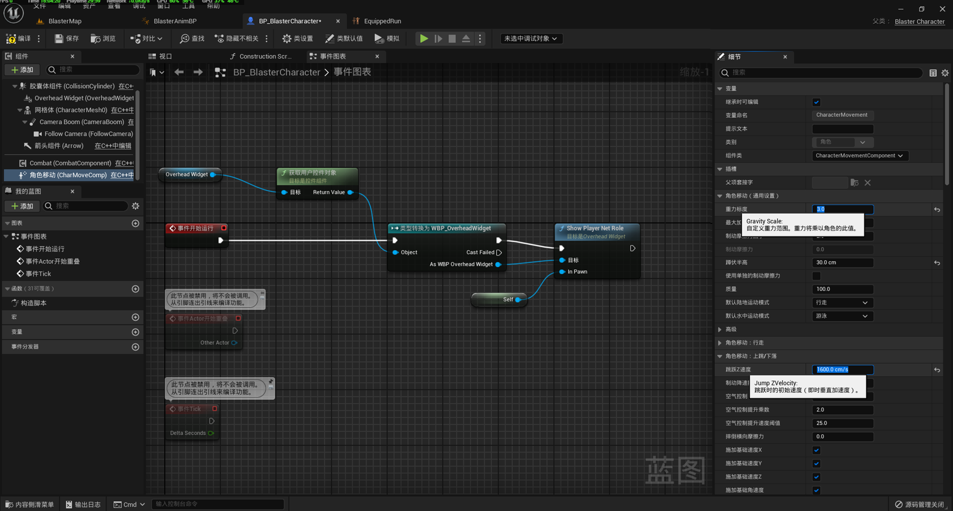Viewport: 953px width, 511px height.
Task: Toggle 施加基础速度Y checkbox
Action: tap(817, 463)
